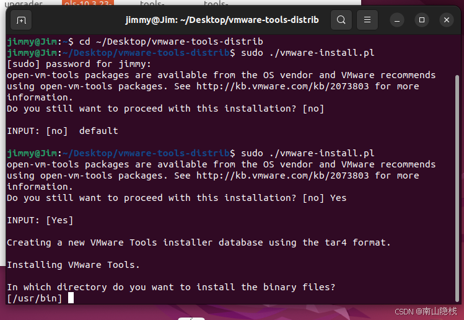Image resolution: width=464 pixels, height=320 pixels.
Task: Close the terminal window
Action: tap(447, 20)
